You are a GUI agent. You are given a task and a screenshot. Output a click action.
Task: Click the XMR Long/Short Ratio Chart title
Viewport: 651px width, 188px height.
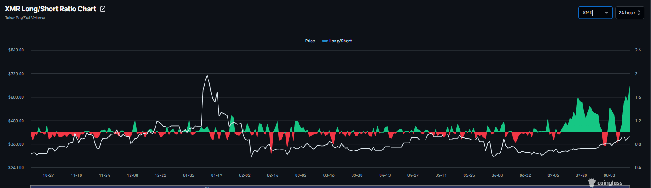click(50, 9)
